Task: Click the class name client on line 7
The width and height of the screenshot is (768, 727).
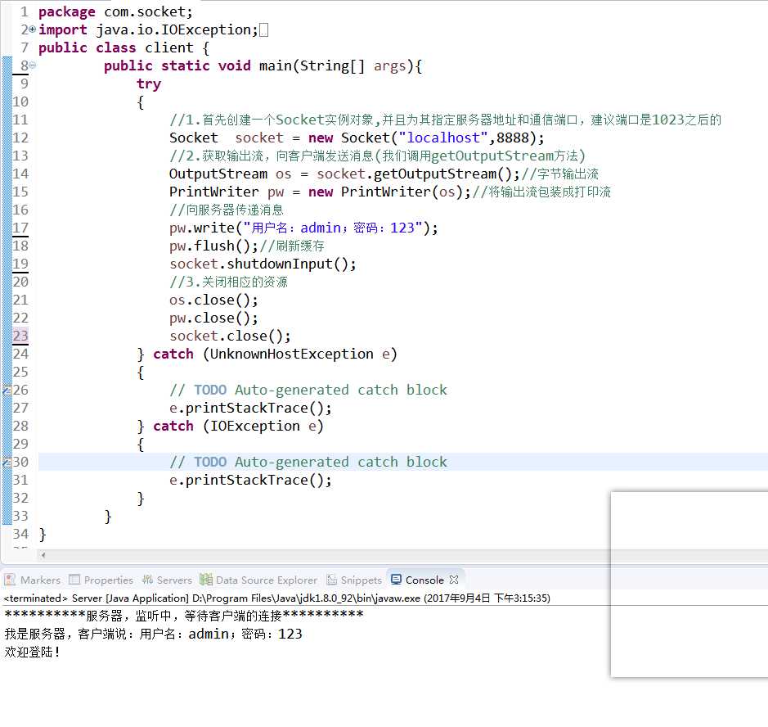Action: [x=169, y=48]
